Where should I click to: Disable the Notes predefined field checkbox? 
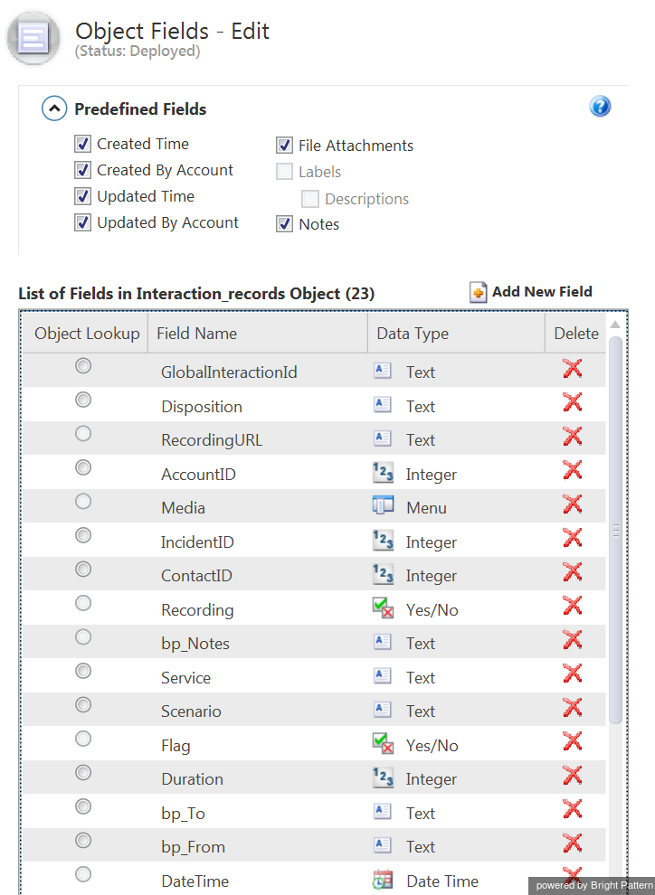point(285,224)
